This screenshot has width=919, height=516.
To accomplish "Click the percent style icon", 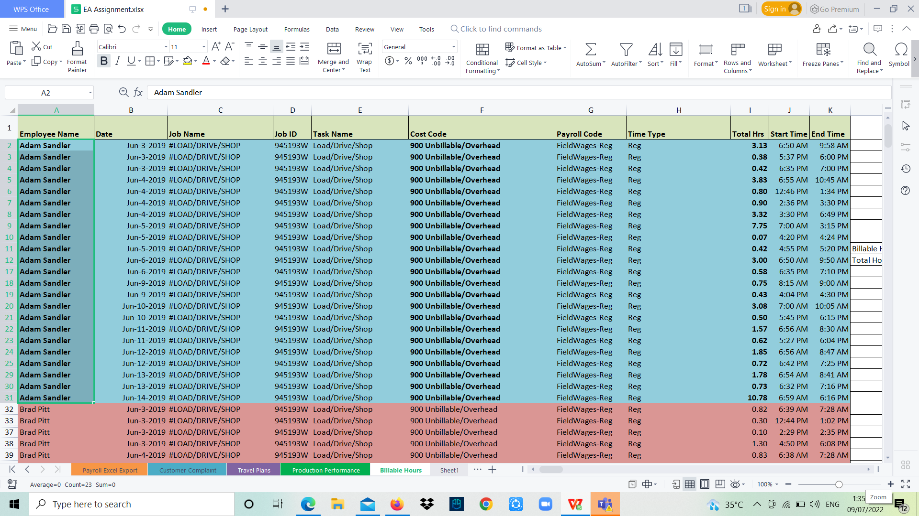I will 408,61.
